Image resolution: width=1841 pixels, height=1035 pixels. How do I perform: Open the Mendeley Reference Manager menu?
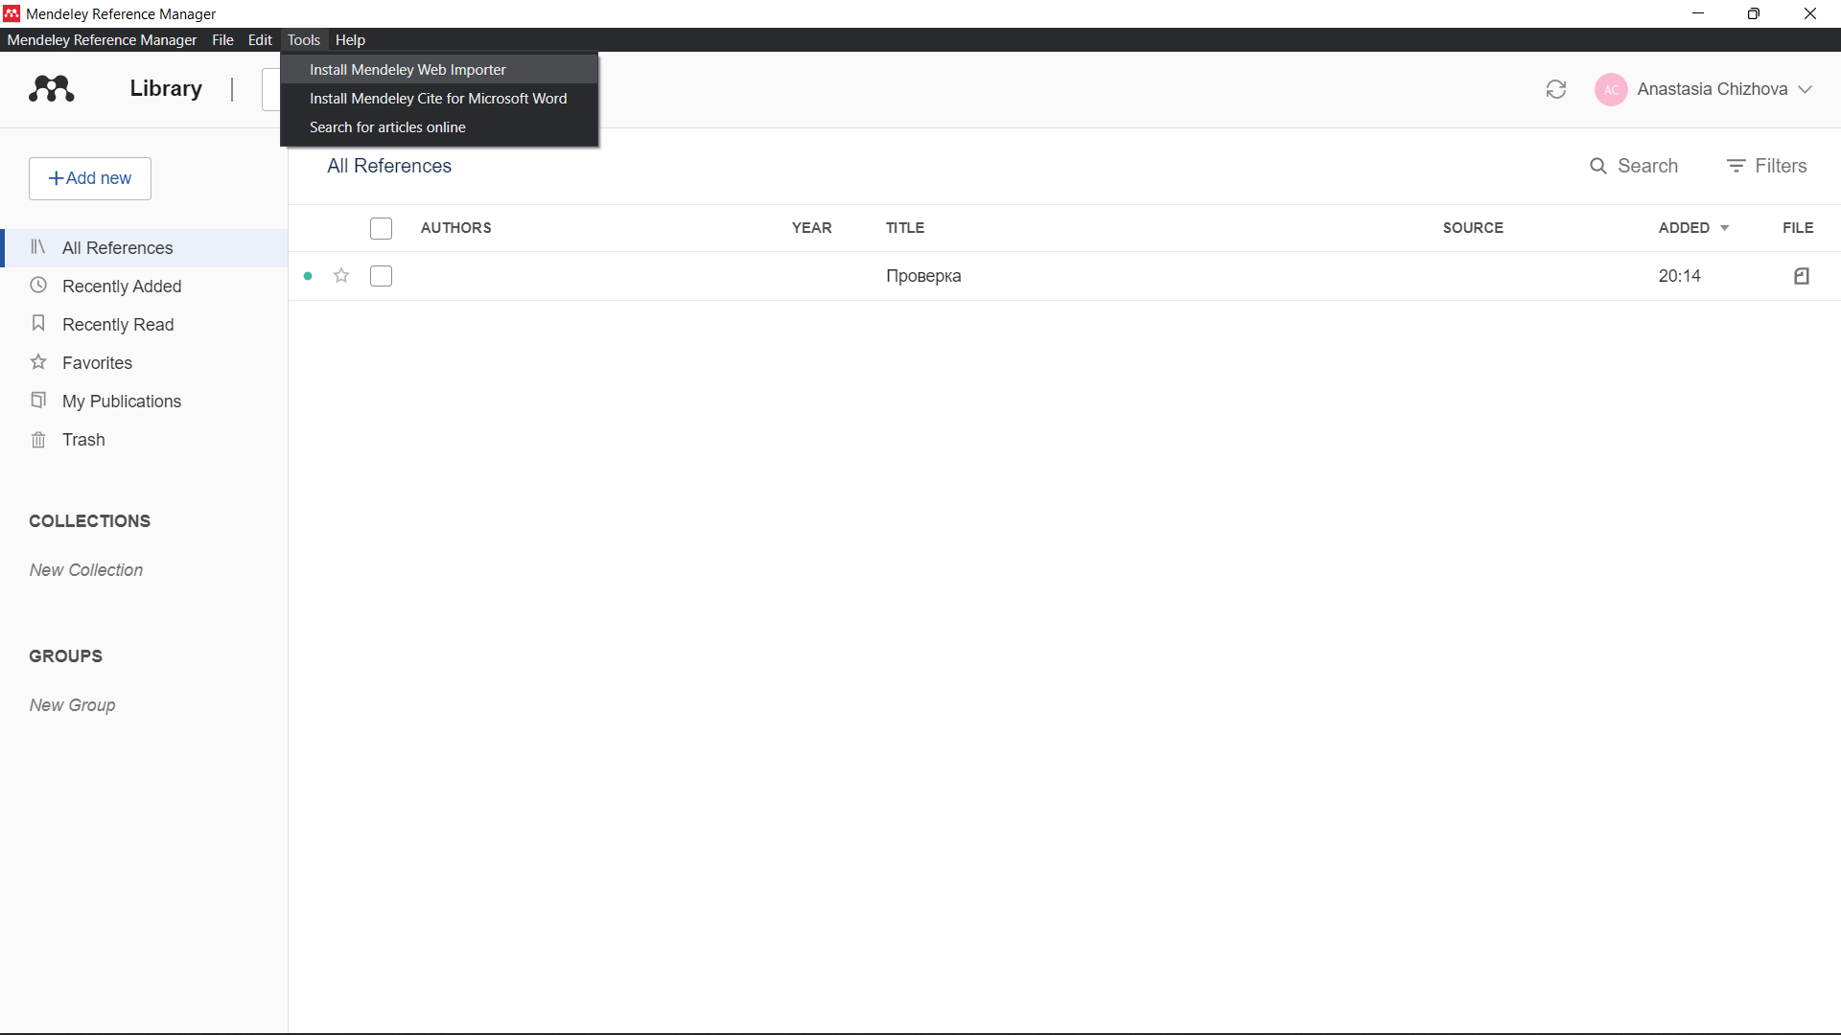click(x=102, y=39)
